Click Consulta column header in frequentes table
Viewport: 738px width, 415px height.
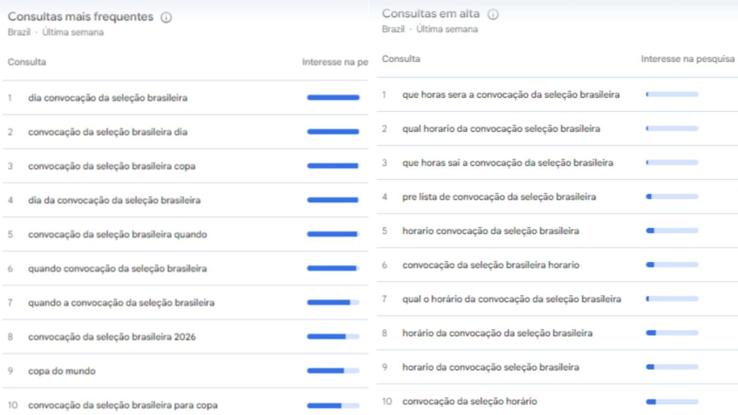pyautogui.click(x=27, y=62)
